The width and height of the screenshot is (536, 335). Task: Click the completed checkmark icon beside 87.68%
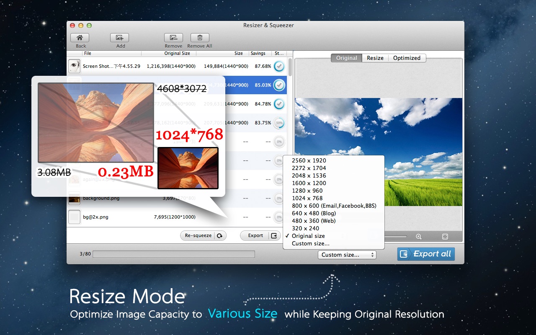tap(279, 66)
